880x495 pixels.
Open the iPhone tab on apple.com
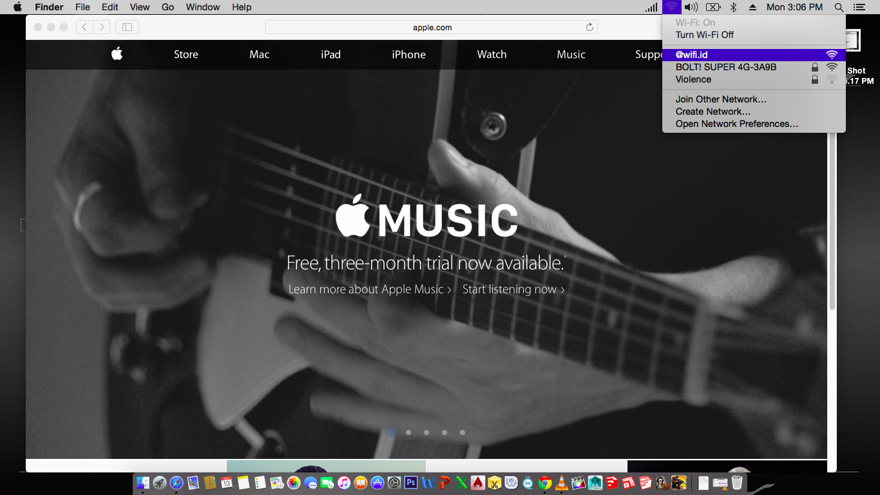(408, 54)
